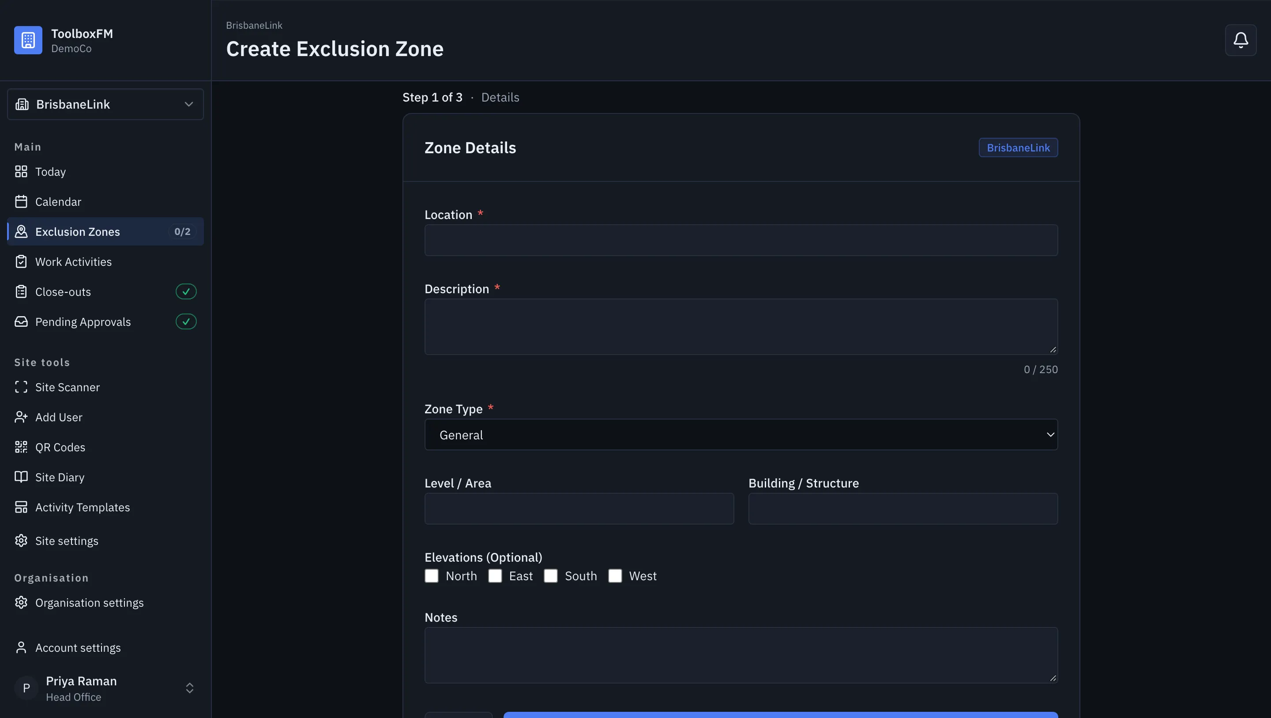Tick the North elevation checkbox
Viewport: 1271px width, 718px height.
point(431,576)
